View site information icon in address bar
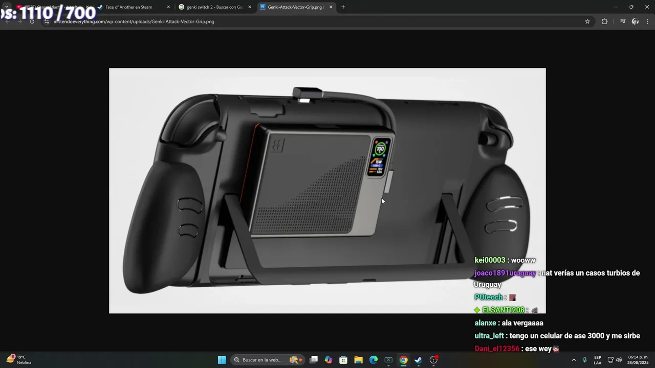Image resolution: width=655 pixels, height=368 pixels. 47,21
